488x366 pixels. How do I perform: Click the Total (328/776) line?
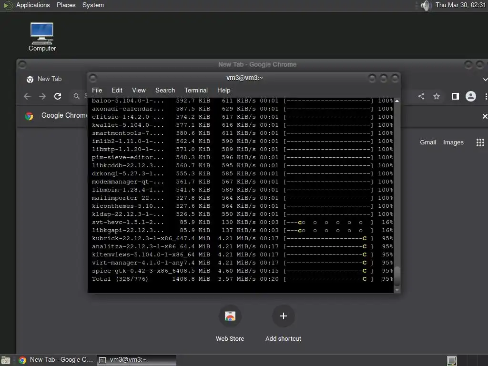pos(243,279)
